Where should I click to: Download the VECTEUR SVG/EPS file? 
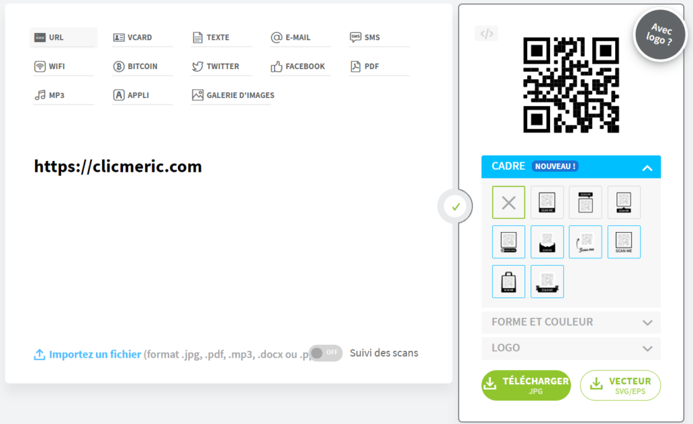[621, 385]
